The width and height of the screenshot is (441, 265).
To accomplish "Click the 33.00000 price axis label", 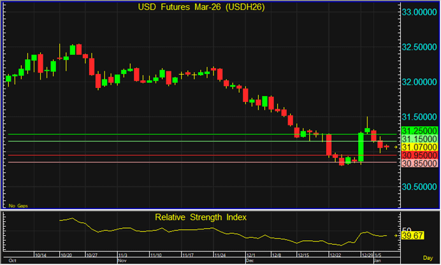I will [419, 12].
